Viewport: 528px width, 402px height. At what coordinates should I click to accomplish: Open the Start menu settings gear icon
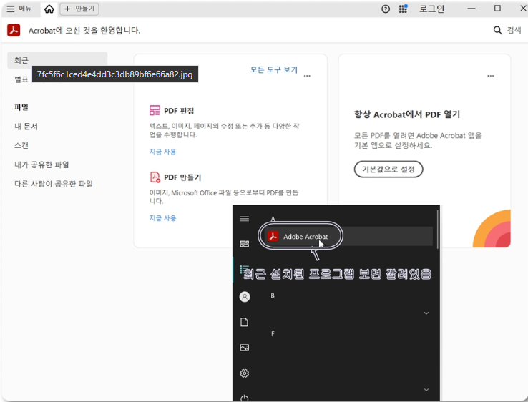coord(245,373)
